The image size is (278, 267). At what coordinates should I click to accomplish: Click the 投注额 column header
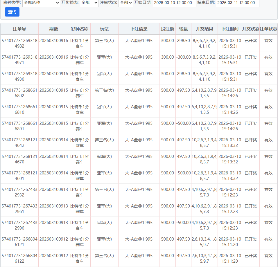pyautogui.click(x=167, y=29)
